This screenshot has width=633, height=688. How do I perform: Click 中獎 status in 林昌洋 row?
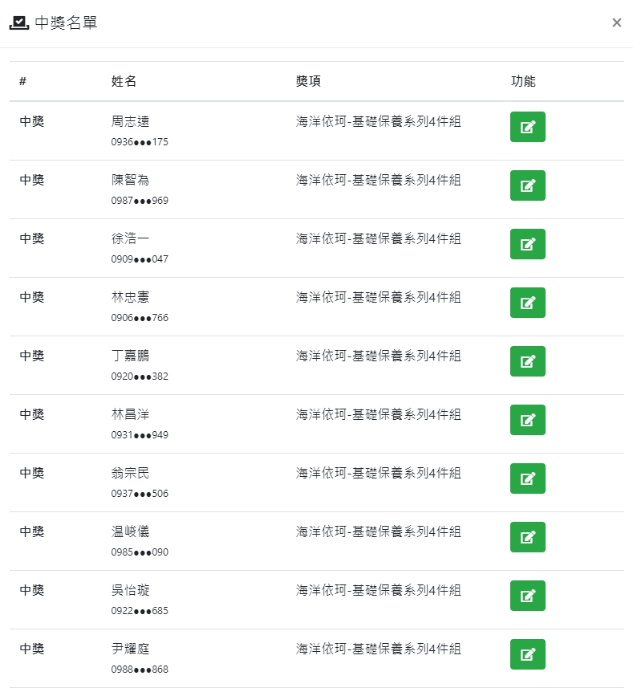coord(32,415)
